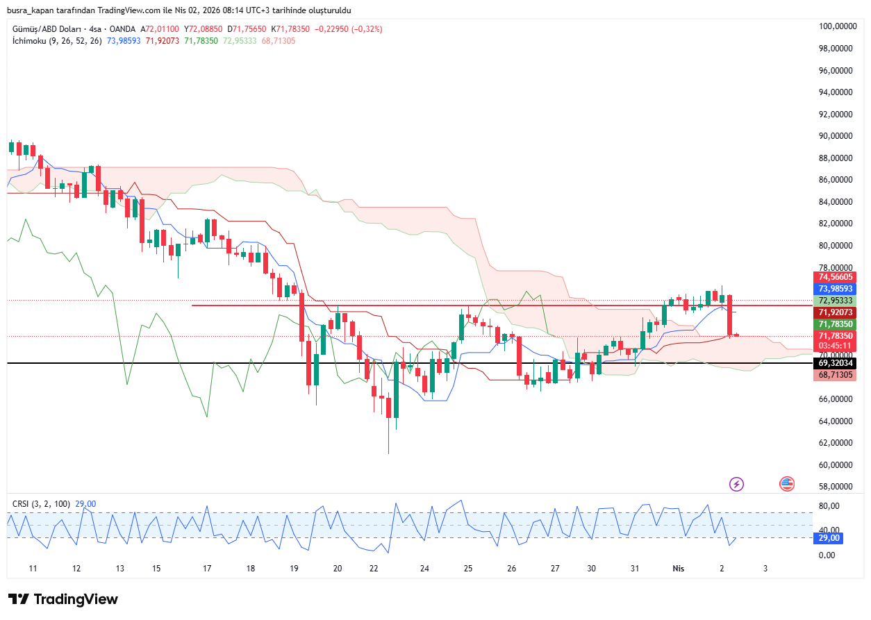This screenshot has width=871, height=620.
Task: Click the −0,22950 (−0,32%) change value
Action: point(348,29)
